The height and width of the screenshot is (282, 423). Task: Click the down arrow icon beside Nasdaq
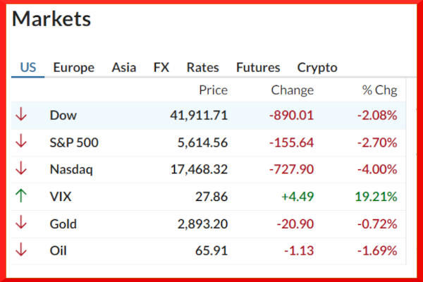[x=21, y=169]
